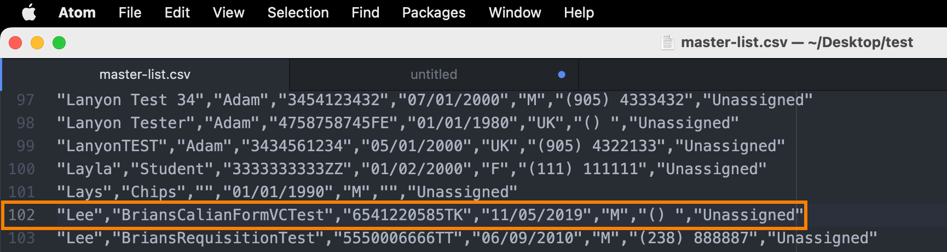Click line number 97 in the gutter

[x=26, y=100]
